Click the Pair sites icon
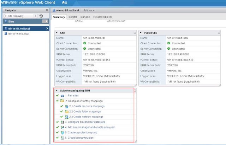This screenshot has height=145, width=226. pos(62,96)
